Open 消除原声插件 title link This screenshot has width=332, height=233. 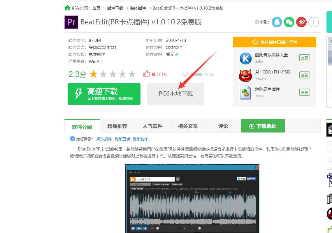(267, 89)
